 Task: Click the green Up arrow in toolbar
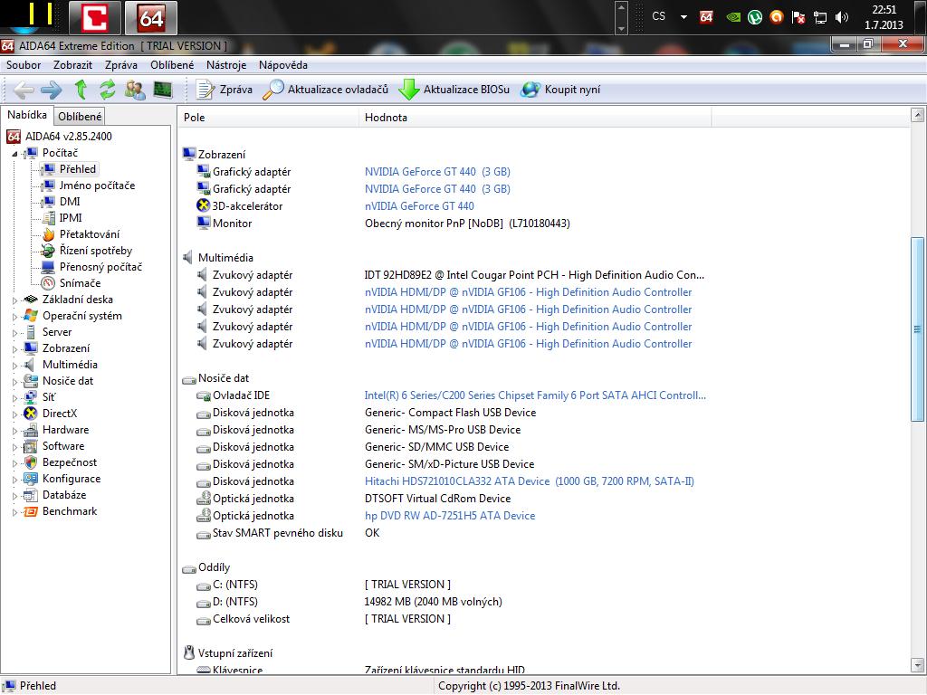click(x=81, y=89)
